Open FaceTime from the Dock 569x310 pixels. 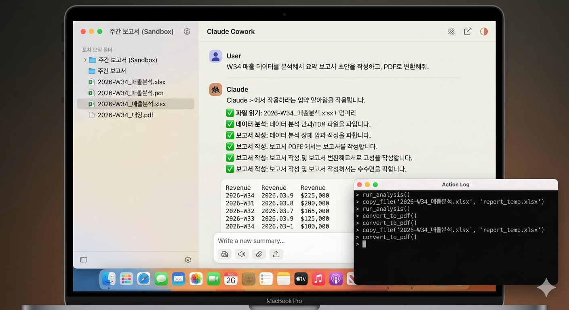pos(213,279)
